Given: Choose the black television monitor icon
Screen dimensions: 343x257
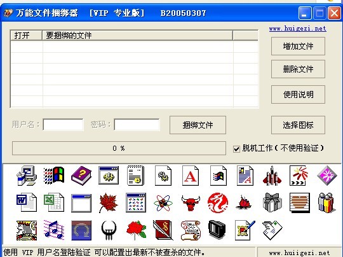Looking at the screenshot, I should click(x=217, y=230).
